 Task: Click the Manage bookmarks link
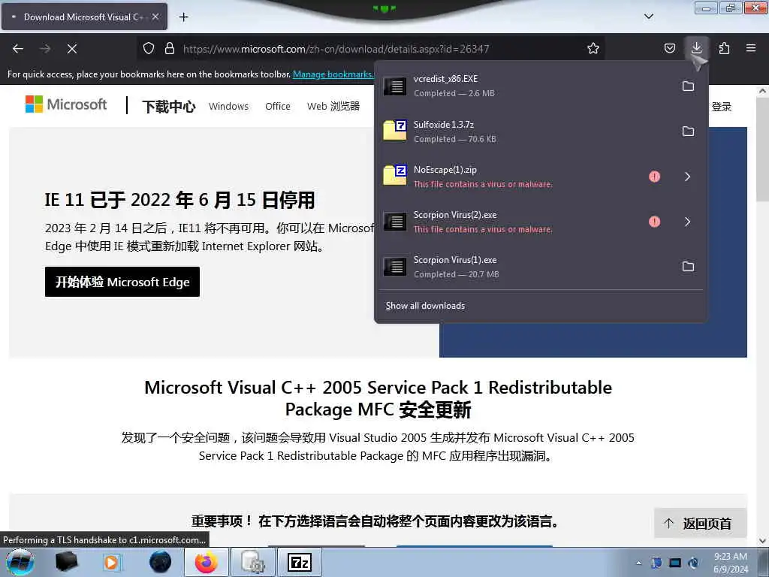pyautogui.click(x=333, y=74)
